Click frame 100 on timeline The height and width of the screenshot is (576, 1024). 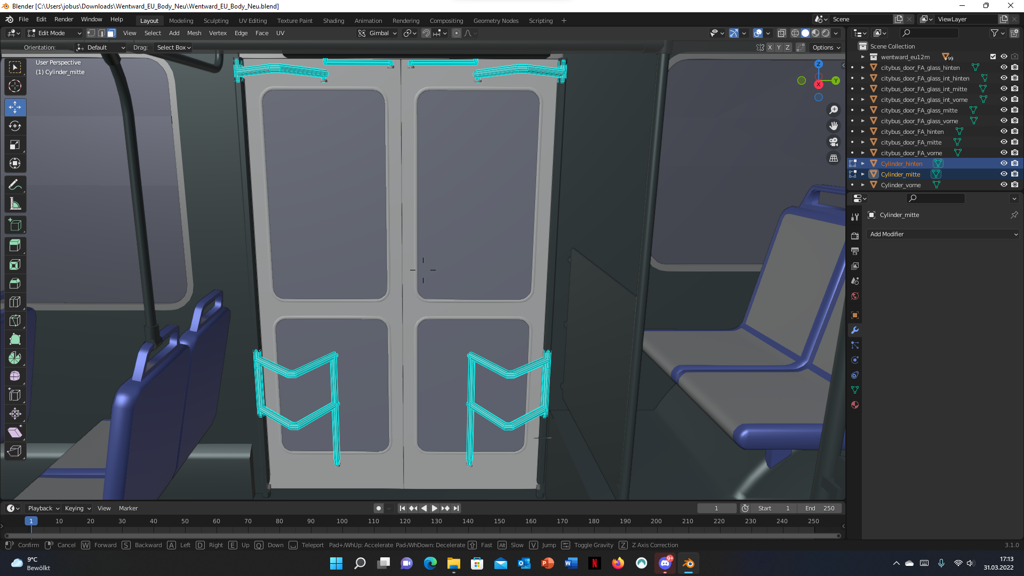click(x=342, y=522)
